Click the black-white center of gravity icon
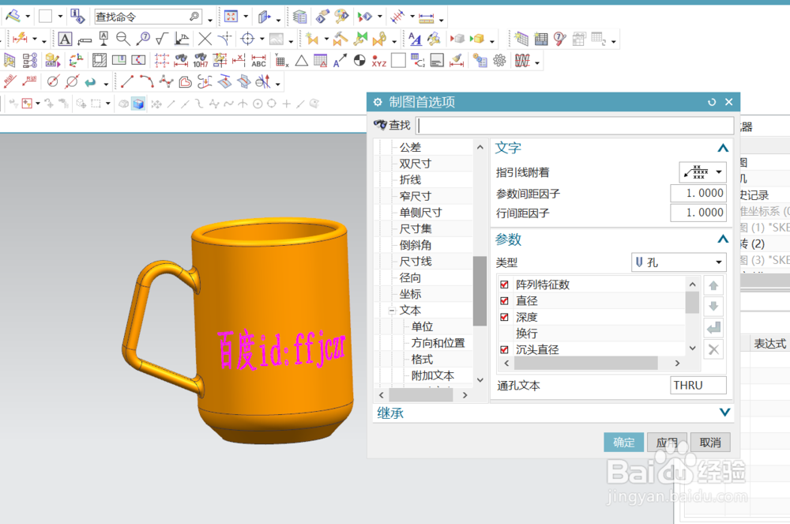This screenshot has width=790, height=524. pos(359,61)
